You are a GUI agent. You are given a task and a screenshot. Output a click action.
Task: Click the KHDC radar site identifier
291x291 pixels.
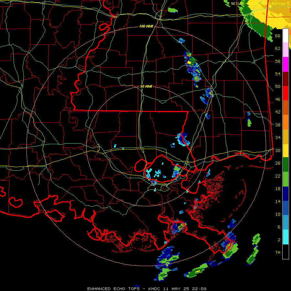(155, 289)
